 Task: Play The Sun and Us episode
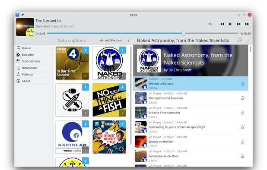click(x=230, y=24)
